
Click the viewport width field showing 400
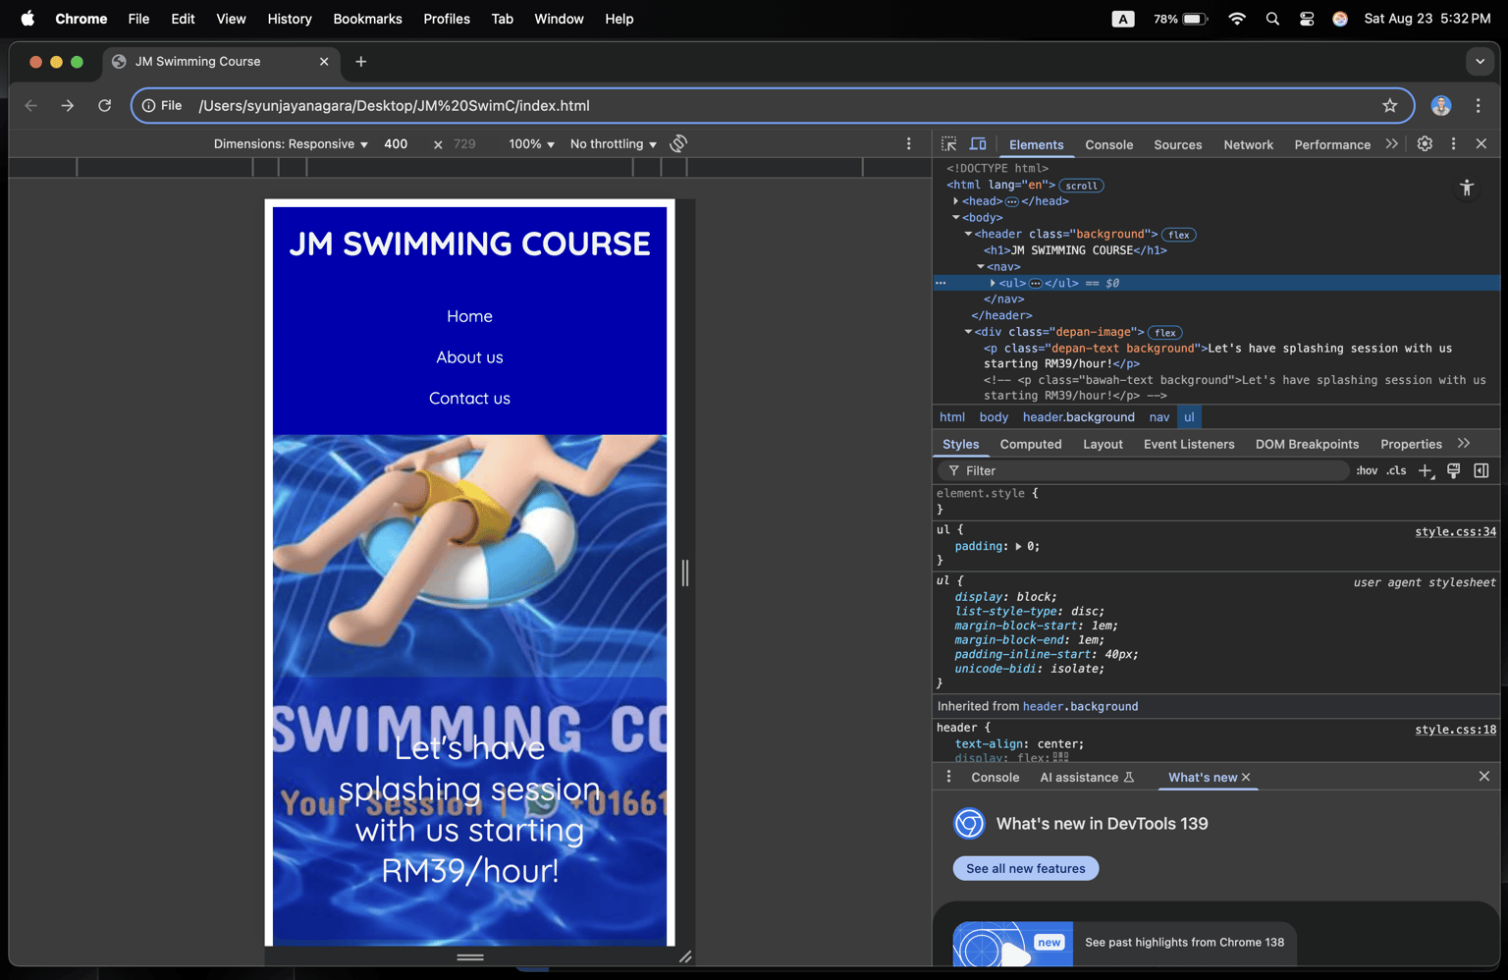coord(397,143)
